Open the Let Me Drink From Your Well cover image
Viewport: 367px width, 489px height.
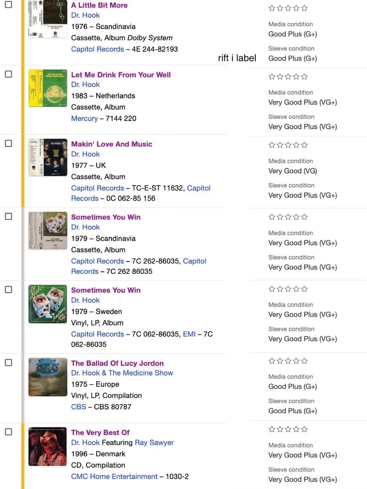click(x=48, y=88)
